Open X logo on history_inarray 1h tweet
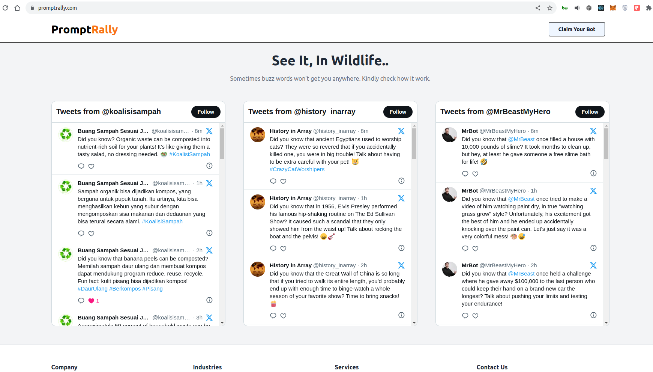The width and height of the screenshot is (653, 372). pyautogui.click(x=401, y=198)
